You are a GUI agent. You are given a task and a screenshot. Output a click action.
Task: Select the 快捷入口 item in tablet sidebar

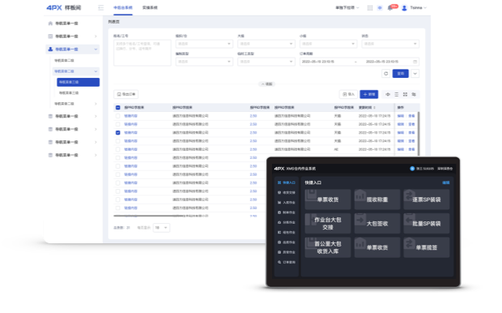[287, 182]
